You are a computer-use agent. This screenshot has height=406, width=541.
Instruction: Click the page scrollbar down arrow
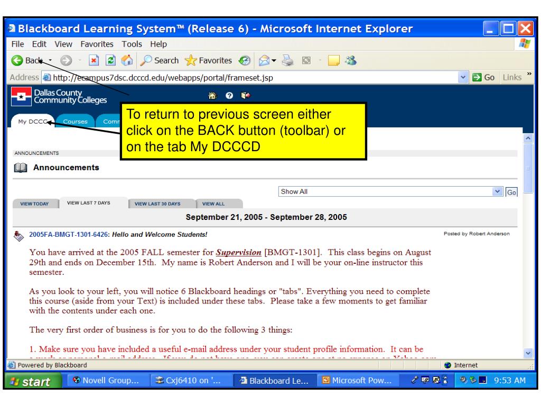[x=528, y=353]
